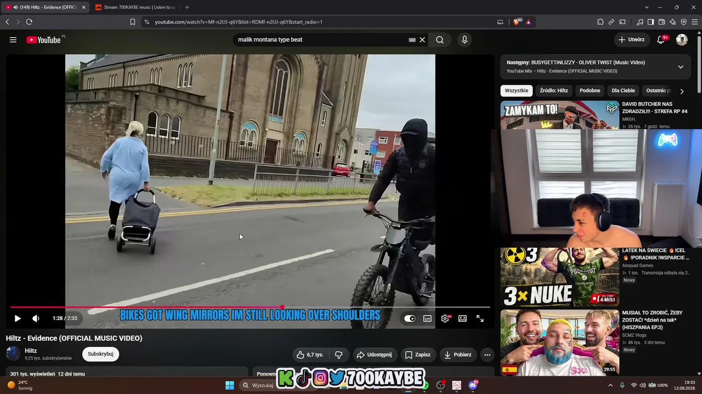
Task: Open Brave VPN shield icon
Action: (684, 22)
